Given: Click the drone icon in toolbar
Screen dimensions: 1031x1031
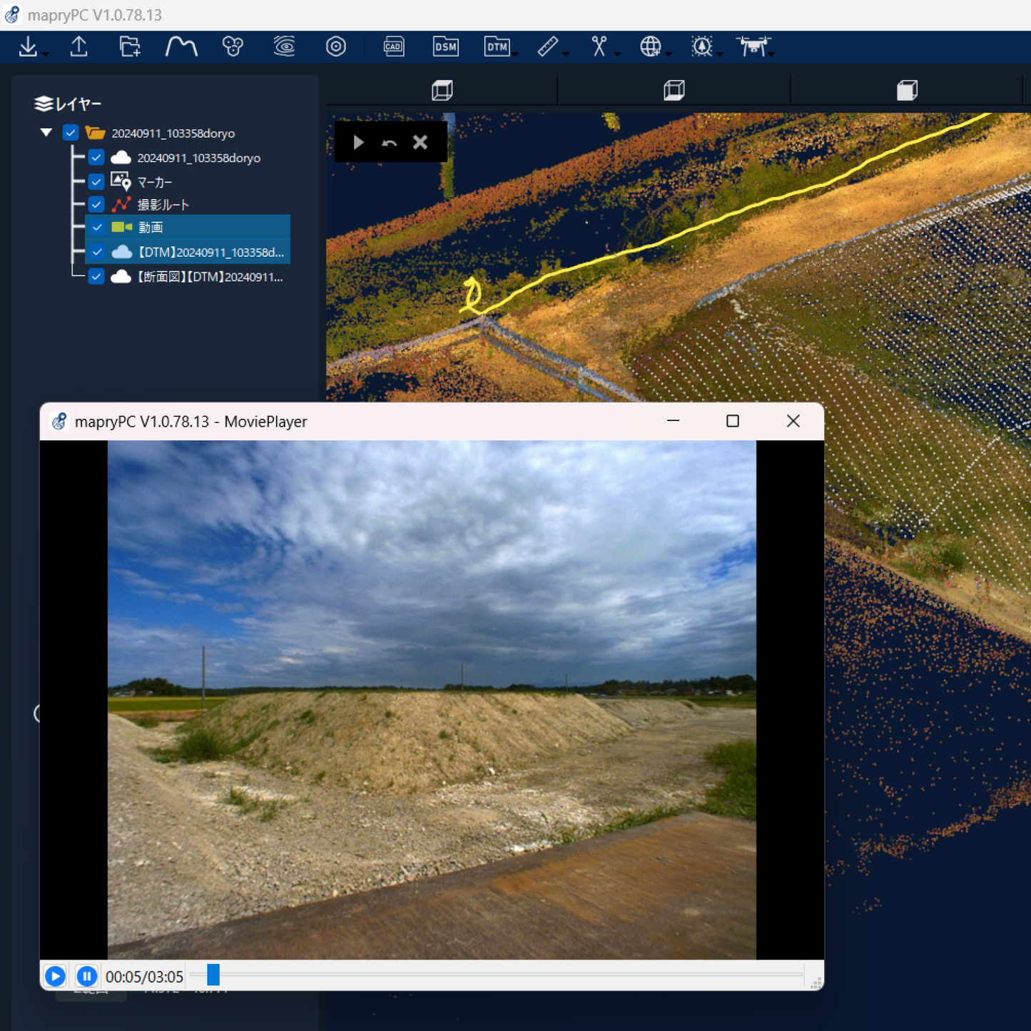Looking at the screenshot, I should point(753,47).
